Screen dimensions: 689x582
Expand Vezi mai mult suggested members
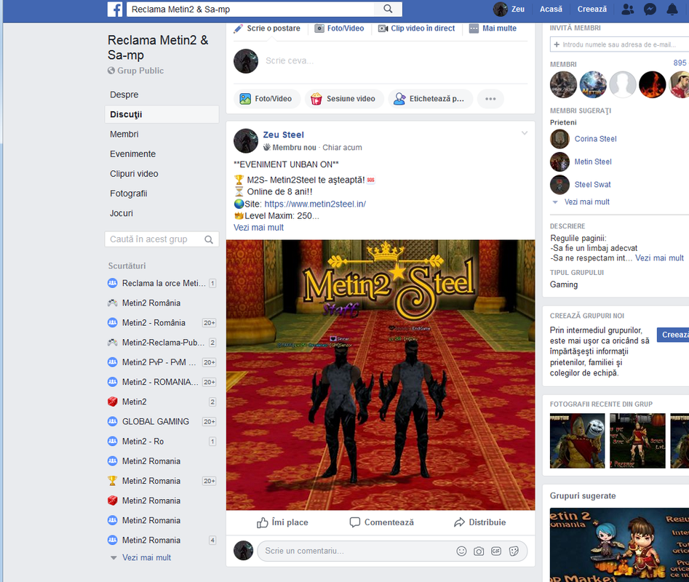586,202
